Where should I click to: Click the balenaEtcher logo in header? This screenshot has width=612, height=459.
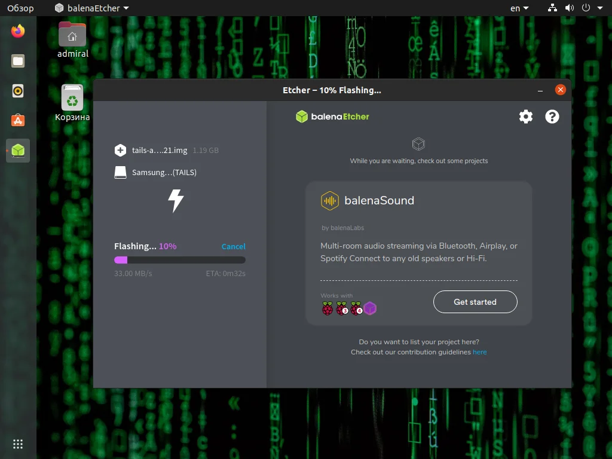pyautogui.click(x=332, y=117)
